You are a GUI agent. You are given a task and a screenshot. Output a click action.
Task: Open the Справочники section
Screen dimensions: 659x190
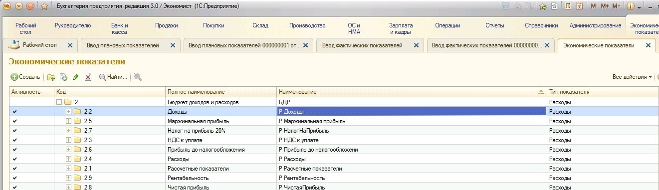pyautogui.click(x=541, y=25)
